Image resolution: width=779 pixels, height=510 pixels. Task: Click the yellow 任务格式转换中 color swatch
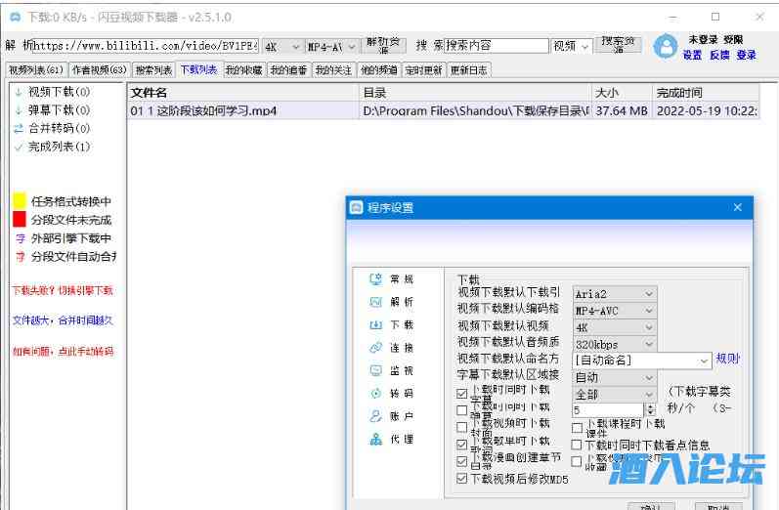click(x=19, y=200)
